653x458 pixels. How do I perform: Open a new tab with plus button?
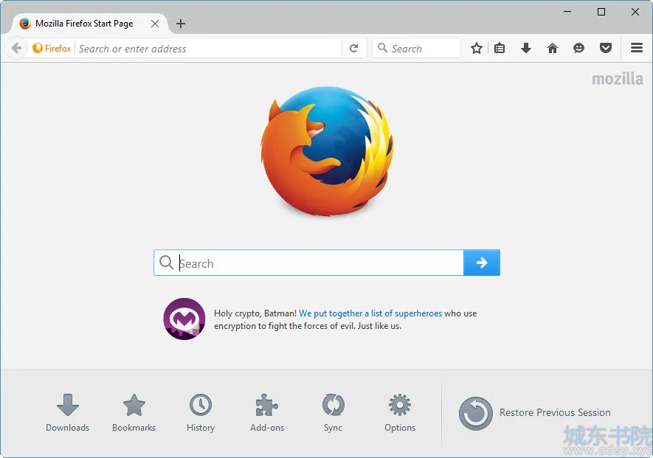(181, 24)
